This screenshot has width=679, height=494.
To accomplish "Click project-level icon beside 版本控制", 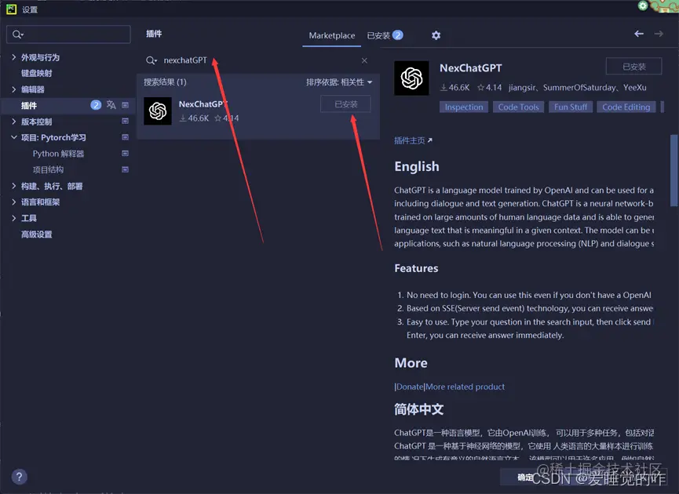I will 125,121.
